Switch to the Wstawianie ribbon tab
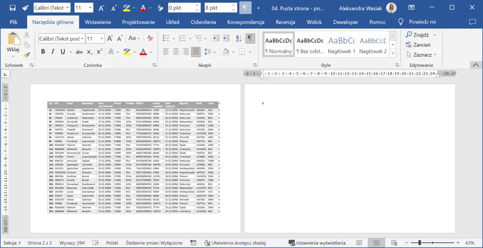 click(x=98, y=22)
